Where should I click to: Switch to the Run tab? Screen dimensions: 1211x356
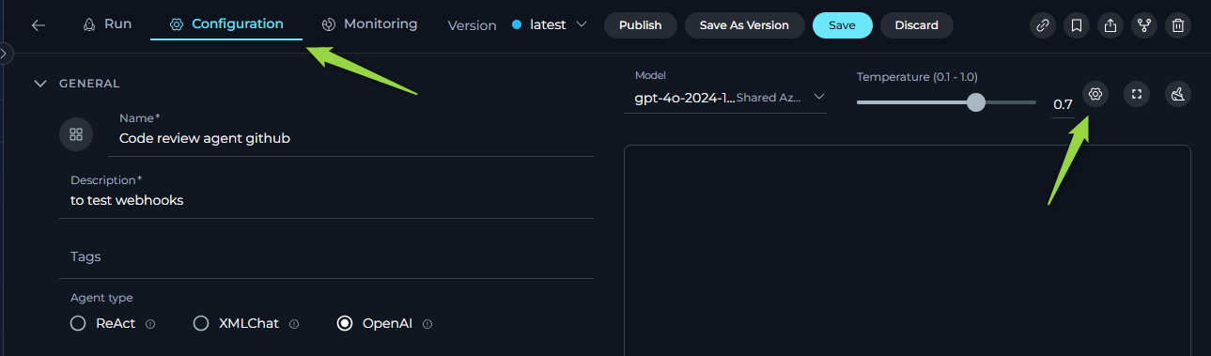point(107,24)
